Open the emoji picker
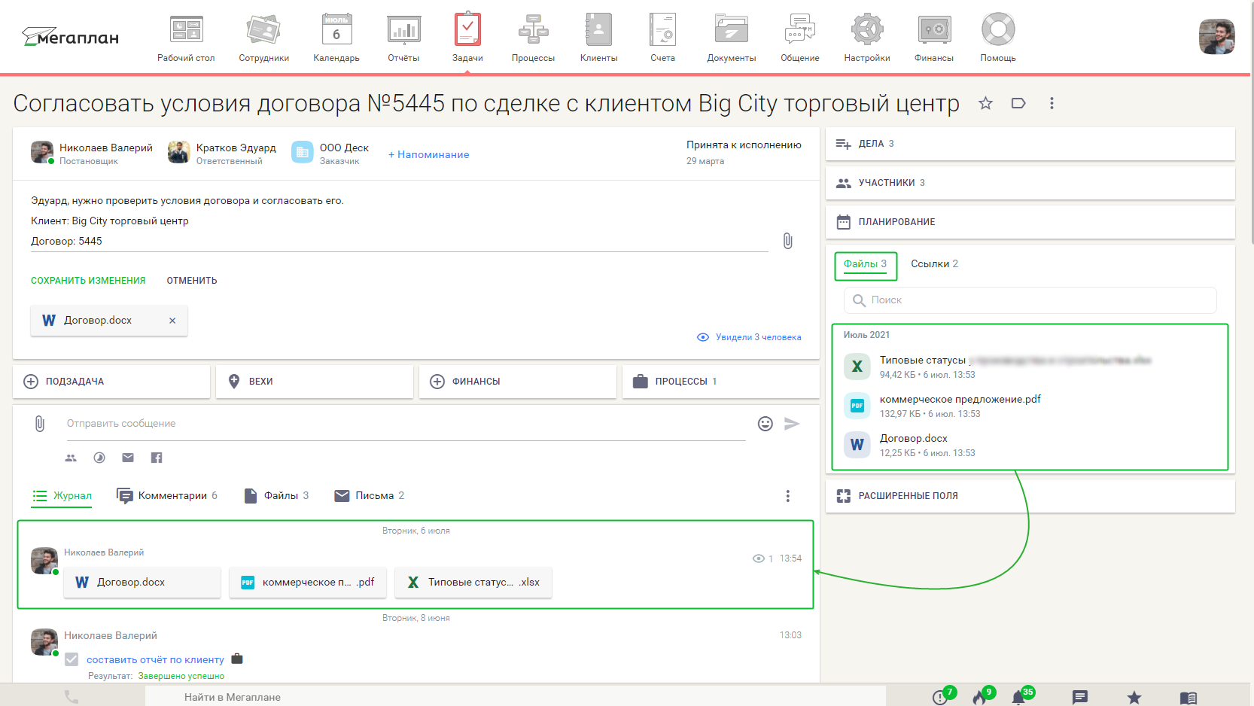 (765, 424)
